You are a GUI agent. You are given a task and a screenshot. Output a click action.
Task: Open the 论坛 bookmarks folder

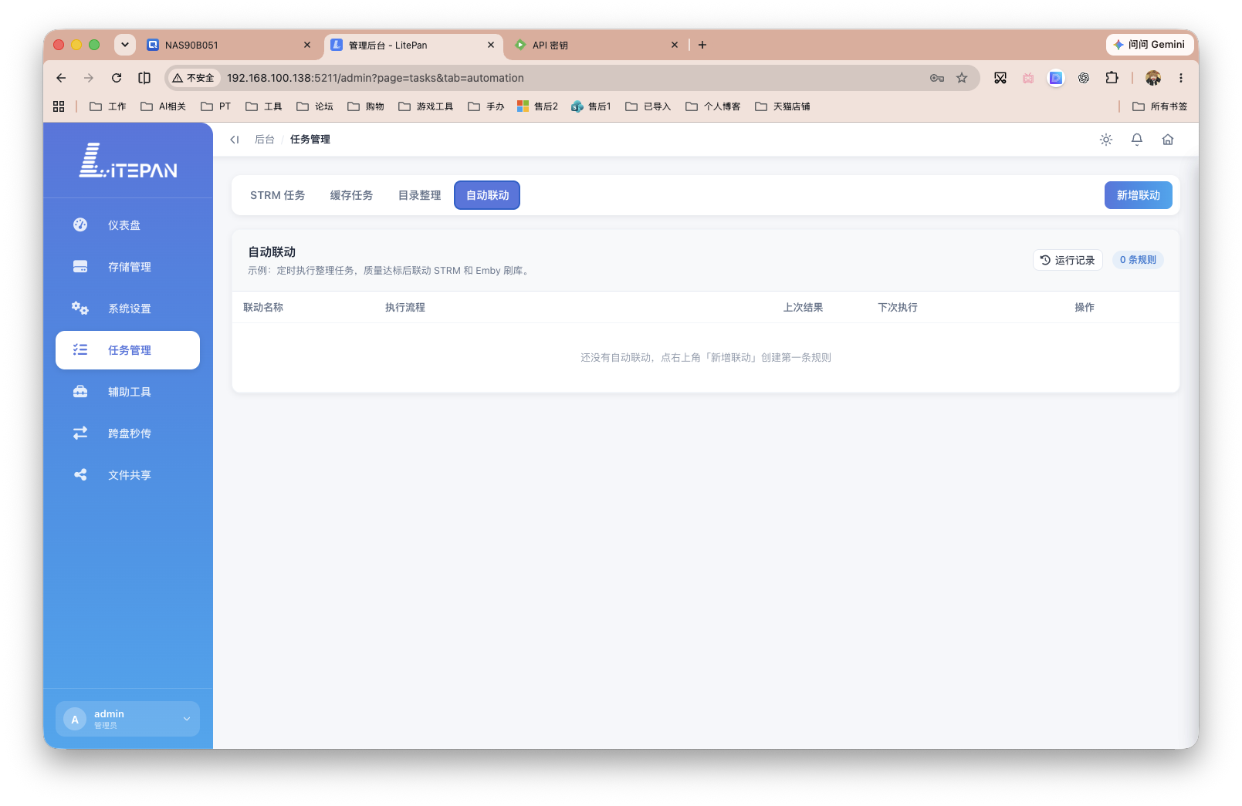pos(315,106)
